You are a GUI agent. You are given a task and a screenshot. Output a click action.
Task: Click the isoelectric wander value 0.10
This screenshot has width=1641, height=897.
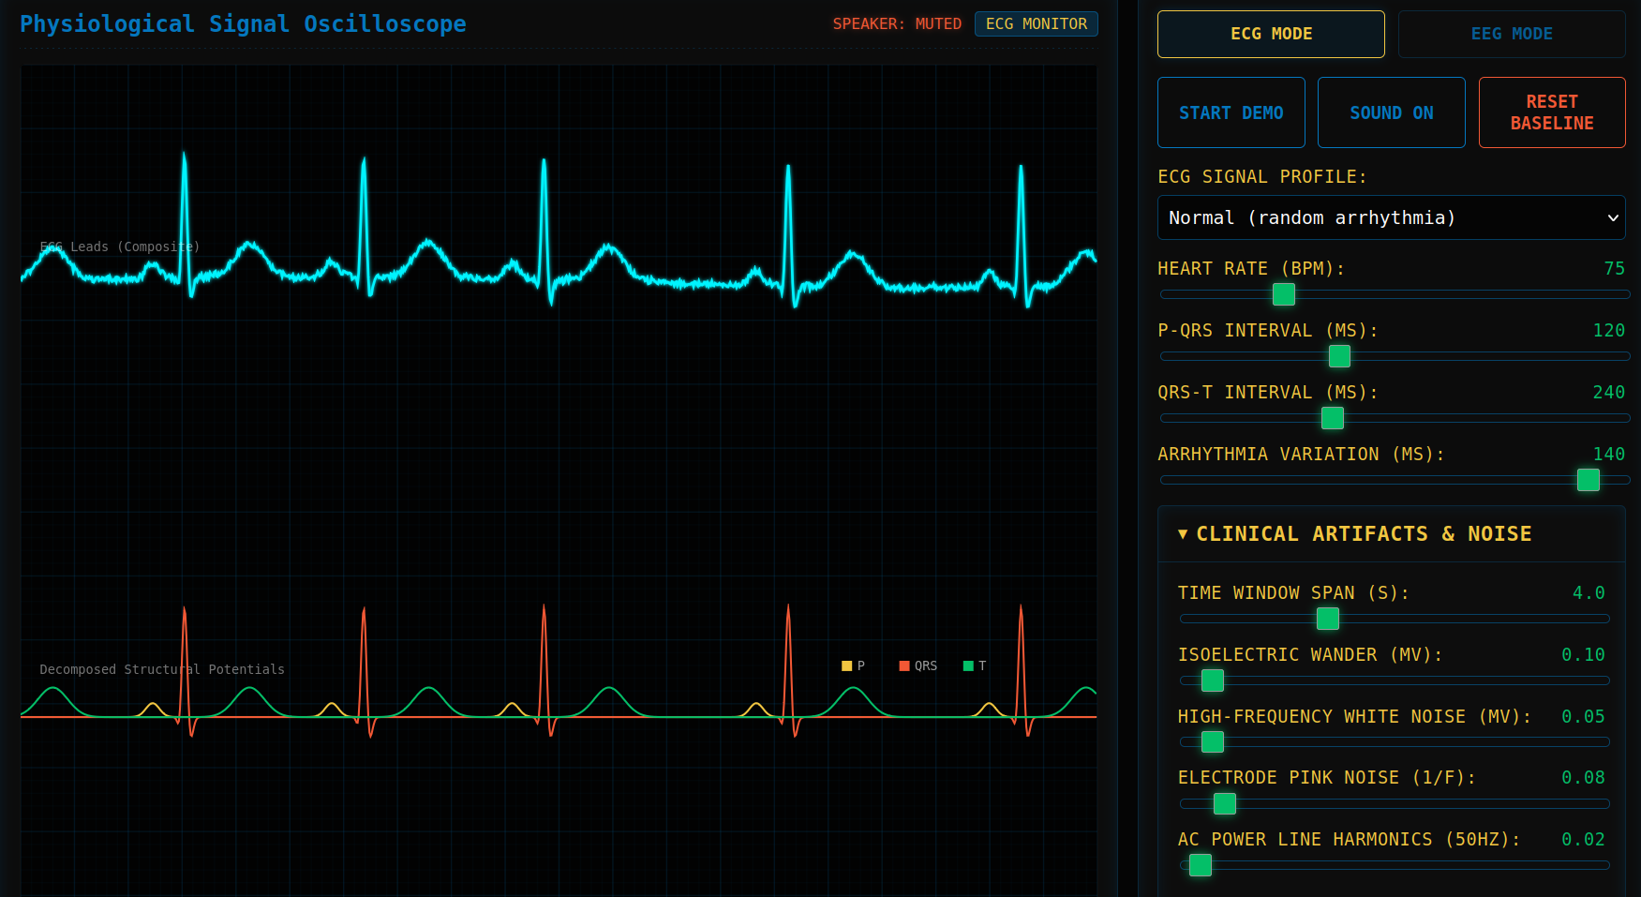click(1583, 655)
